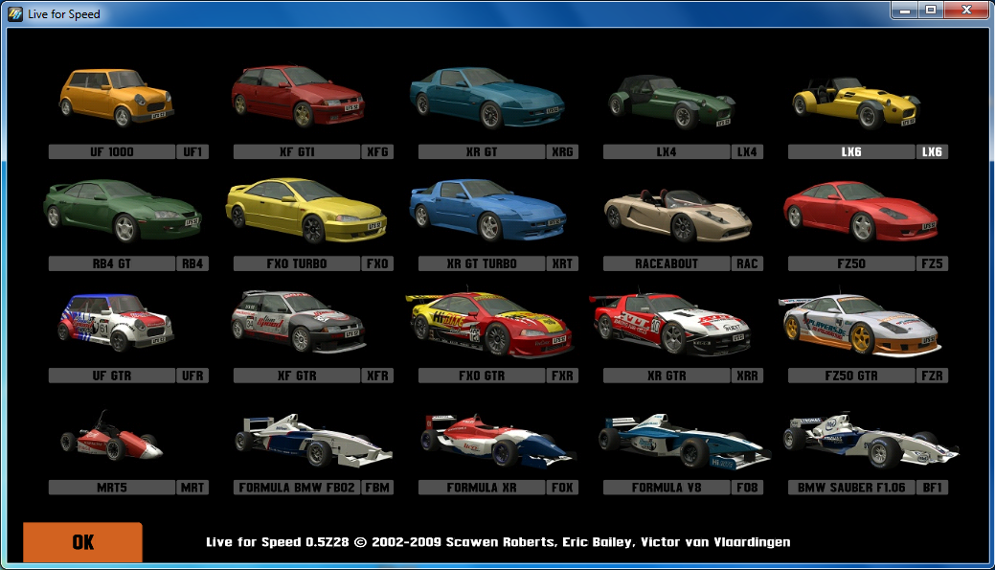Select the green LX4 roadster image
This screenshot has height=570, width=995.
point(671,102)
